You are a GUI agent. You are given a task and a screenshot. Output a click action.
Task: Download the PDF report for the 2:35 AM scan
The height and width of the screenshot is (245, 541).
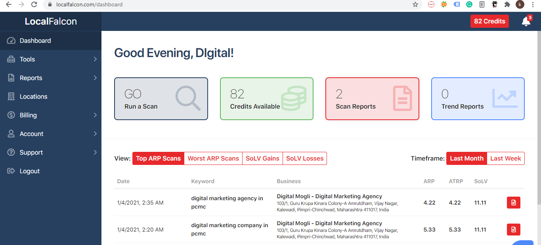click(513, 202)
